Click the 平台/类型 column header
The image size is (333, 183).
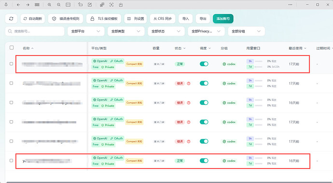pos(99,48)
